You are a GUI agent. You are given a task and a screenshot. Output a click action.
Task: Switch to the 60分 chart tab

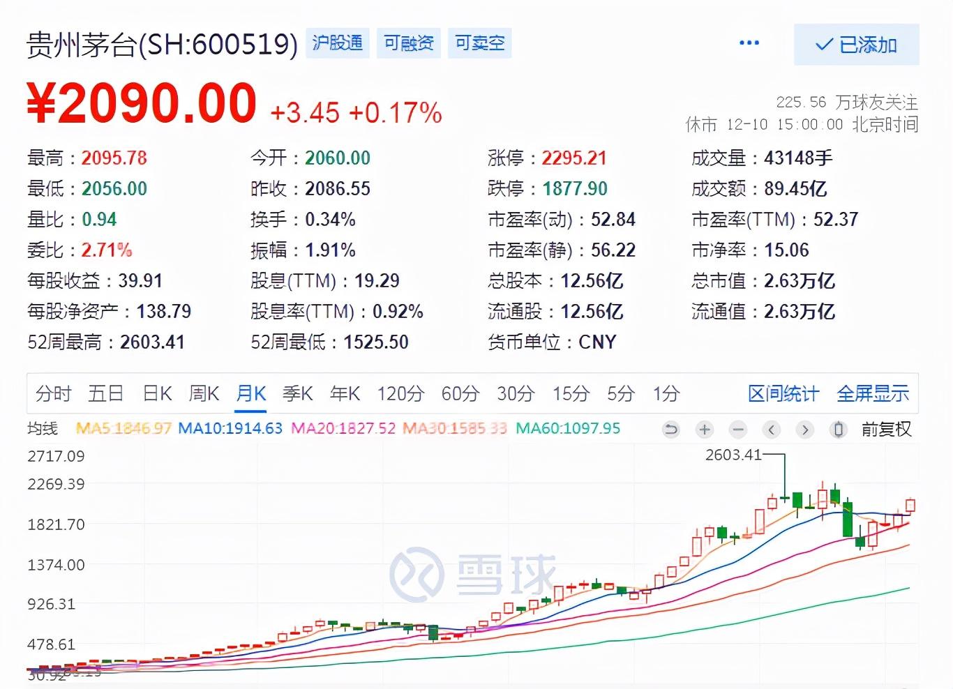460,394
